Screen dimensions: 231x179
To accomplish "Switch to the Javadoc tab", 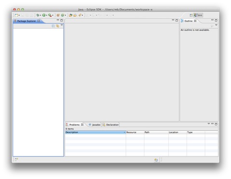I will 95,125.
